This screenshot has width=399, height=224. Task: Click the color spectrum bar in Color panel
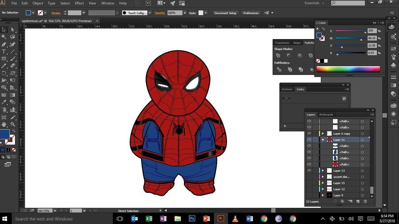pos(348,69)
